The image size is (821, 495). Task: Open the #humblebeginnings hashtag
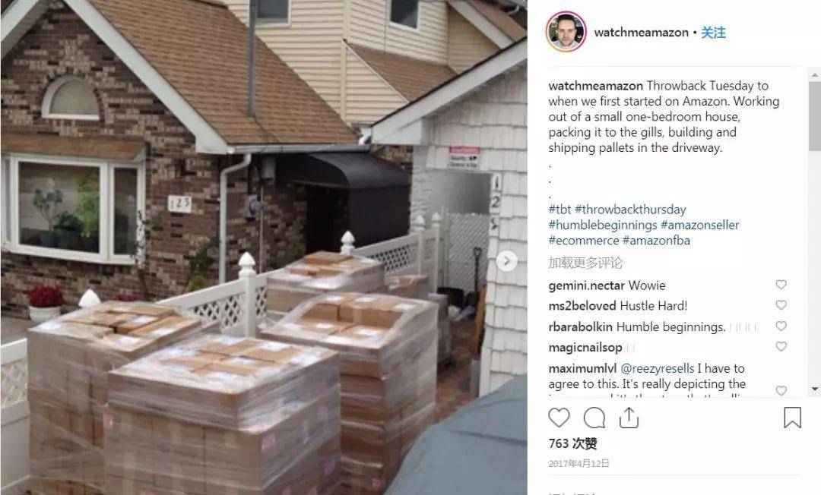(x=603, y=225)
